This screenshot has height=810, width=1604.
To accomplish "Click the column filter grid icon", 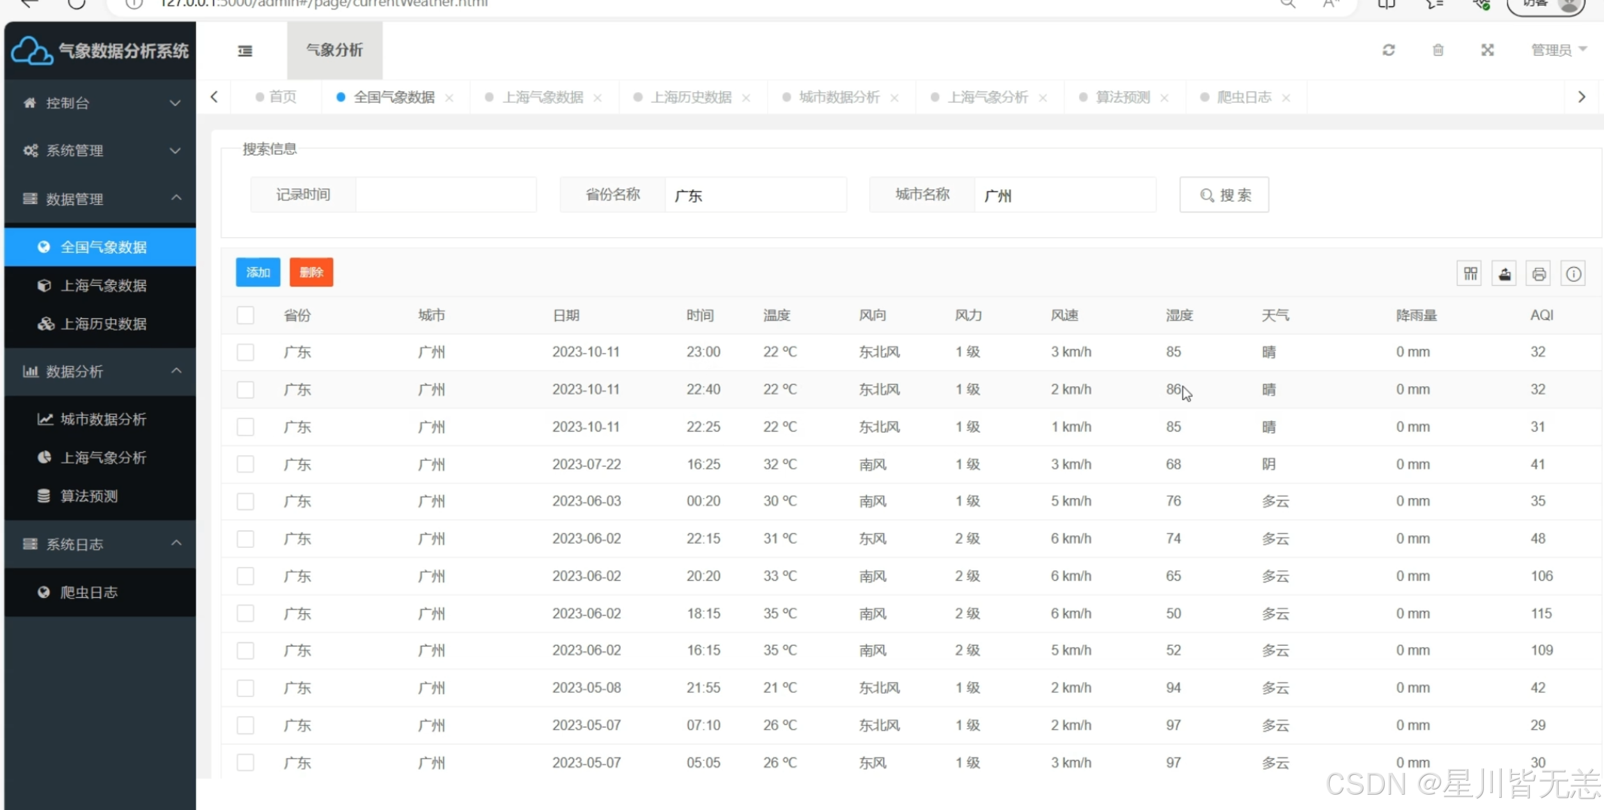I will (1470, 274).
